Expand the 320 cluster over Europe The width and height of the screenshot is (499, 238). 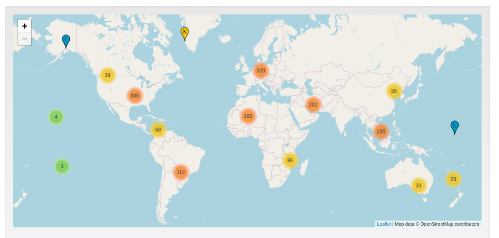[261, 71]
